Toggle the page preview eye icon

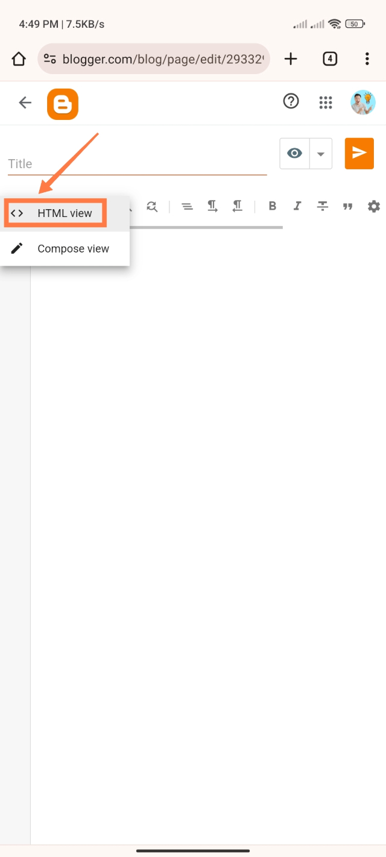point(294,153)
